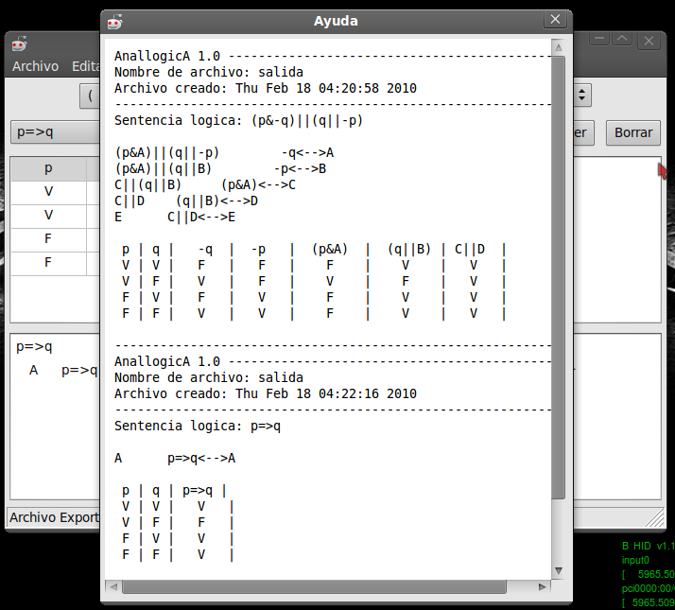Click the main window resize grip
675x610 pixels.
click(x=655, y=518)
